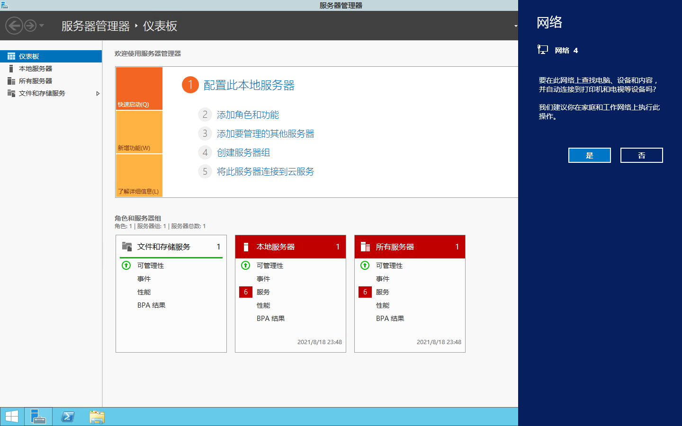Select the 新增功能(W) tile
The width and height of the screenshot is (682, 426).
139,132
